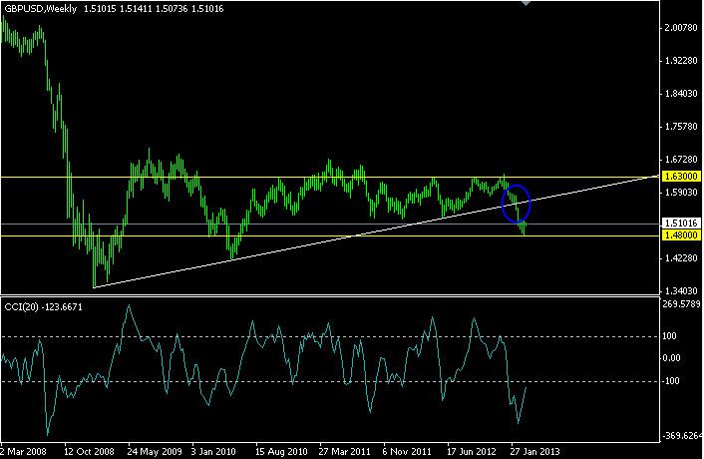
Task: Click the CCI -100 level label
Action: pos(671,381)
